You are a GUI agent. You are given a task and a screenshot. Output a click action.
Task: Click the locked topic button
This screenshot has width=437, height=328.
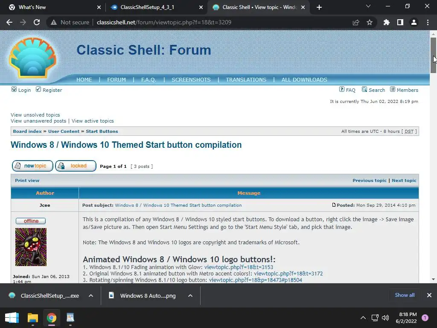click(76, 166)
